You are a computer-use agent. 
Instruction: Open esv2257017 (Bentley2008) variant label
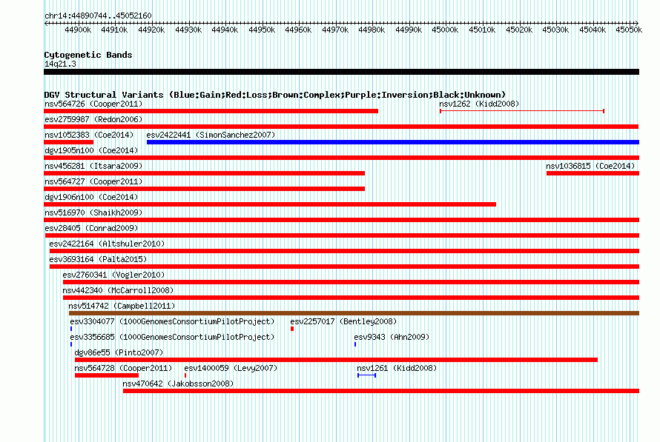coord(343,321)
